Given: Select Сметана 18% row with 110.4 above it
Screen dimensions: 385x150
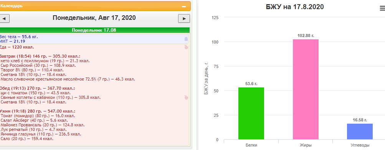Looking at the screenshot, I should coord(34,75).
